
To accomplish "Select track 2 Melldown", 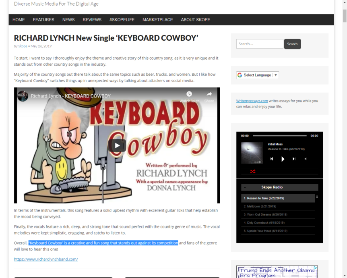I will (x=278, y=206).
